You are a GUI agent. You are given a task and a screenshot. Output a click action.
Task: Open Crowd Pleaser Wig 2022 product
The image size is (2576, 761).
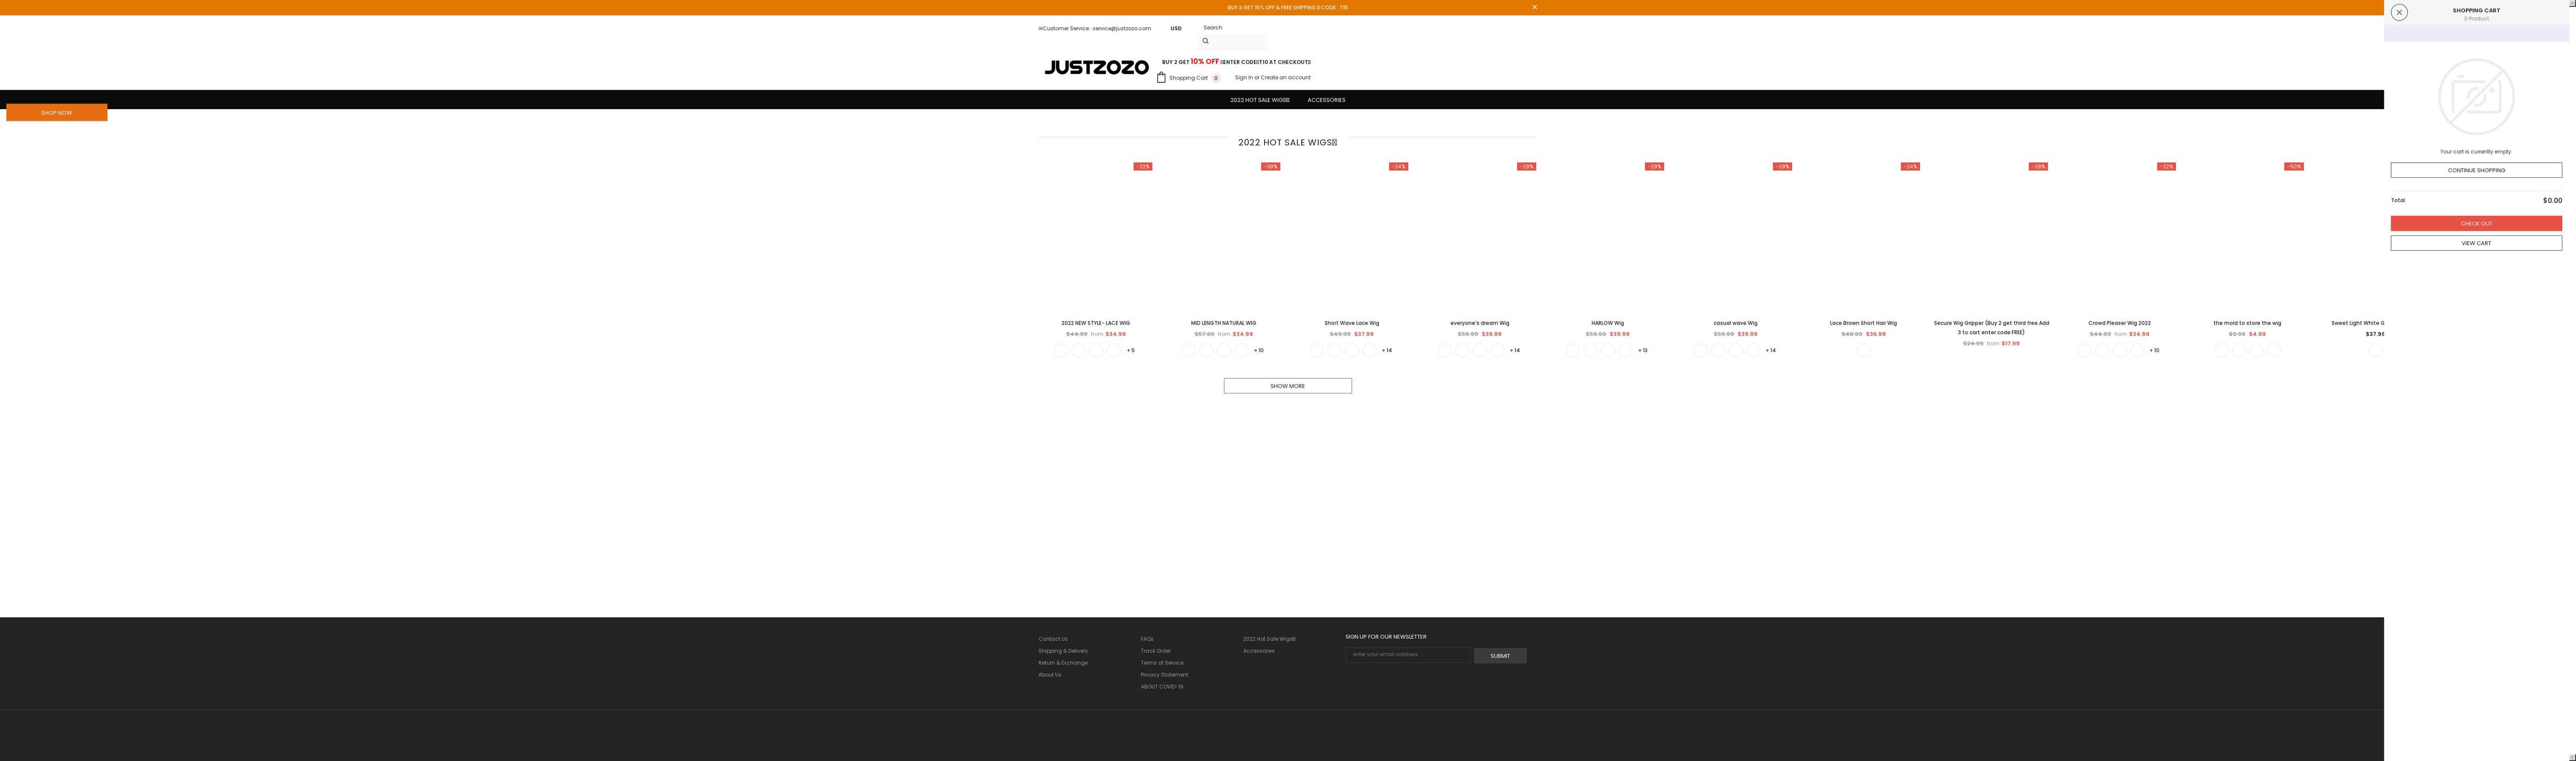click(2119, 323)
